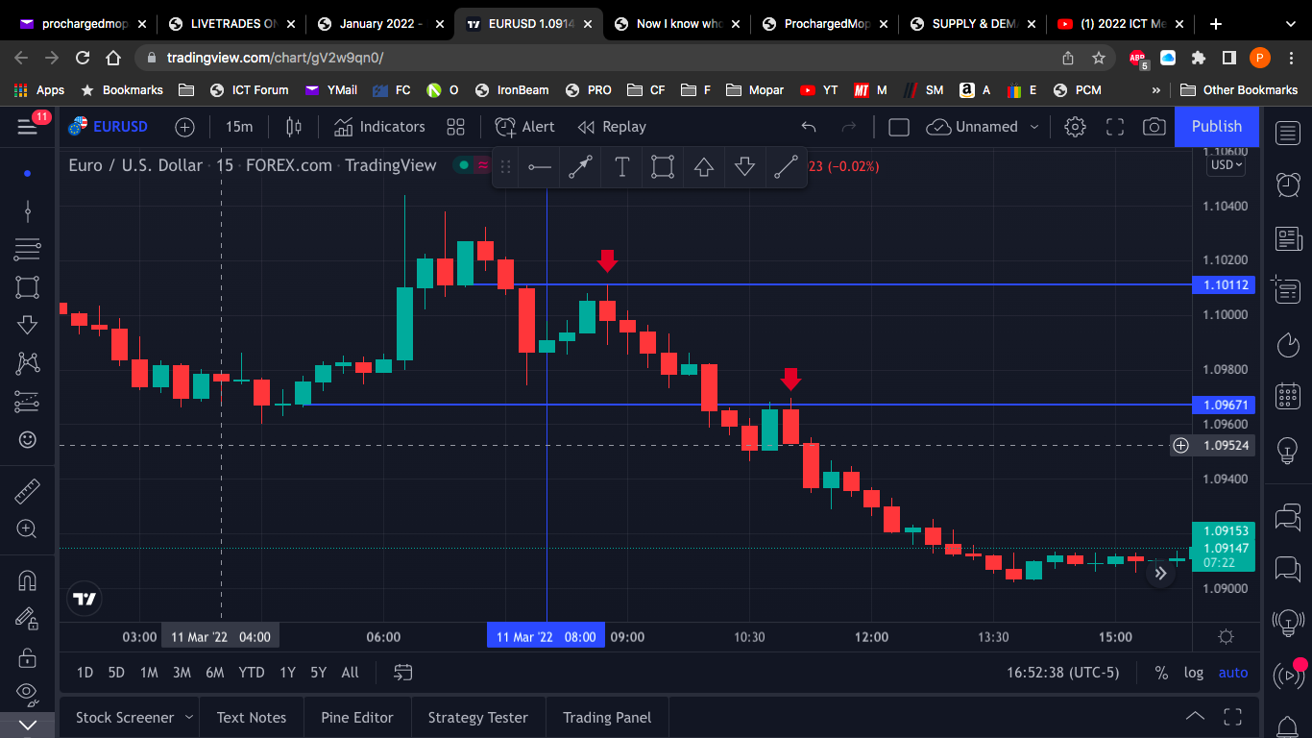Select the XABCD patterns tool
This screenshot has height=738, width=1312.
click(x=28, y=363)
